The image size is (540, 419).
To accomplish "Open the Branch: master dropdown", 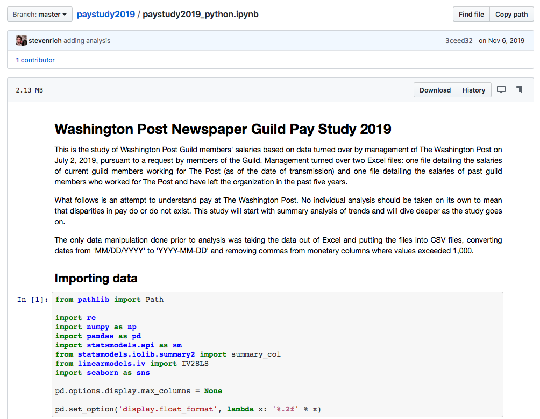I will point(40,14).
